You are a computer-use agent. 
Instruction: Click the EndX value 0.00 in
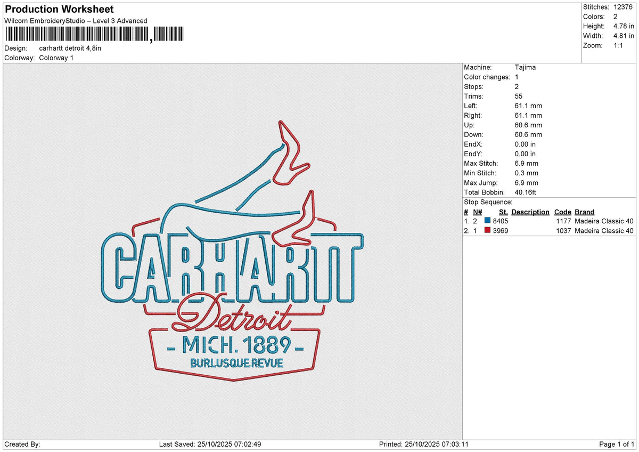point(526,144)
